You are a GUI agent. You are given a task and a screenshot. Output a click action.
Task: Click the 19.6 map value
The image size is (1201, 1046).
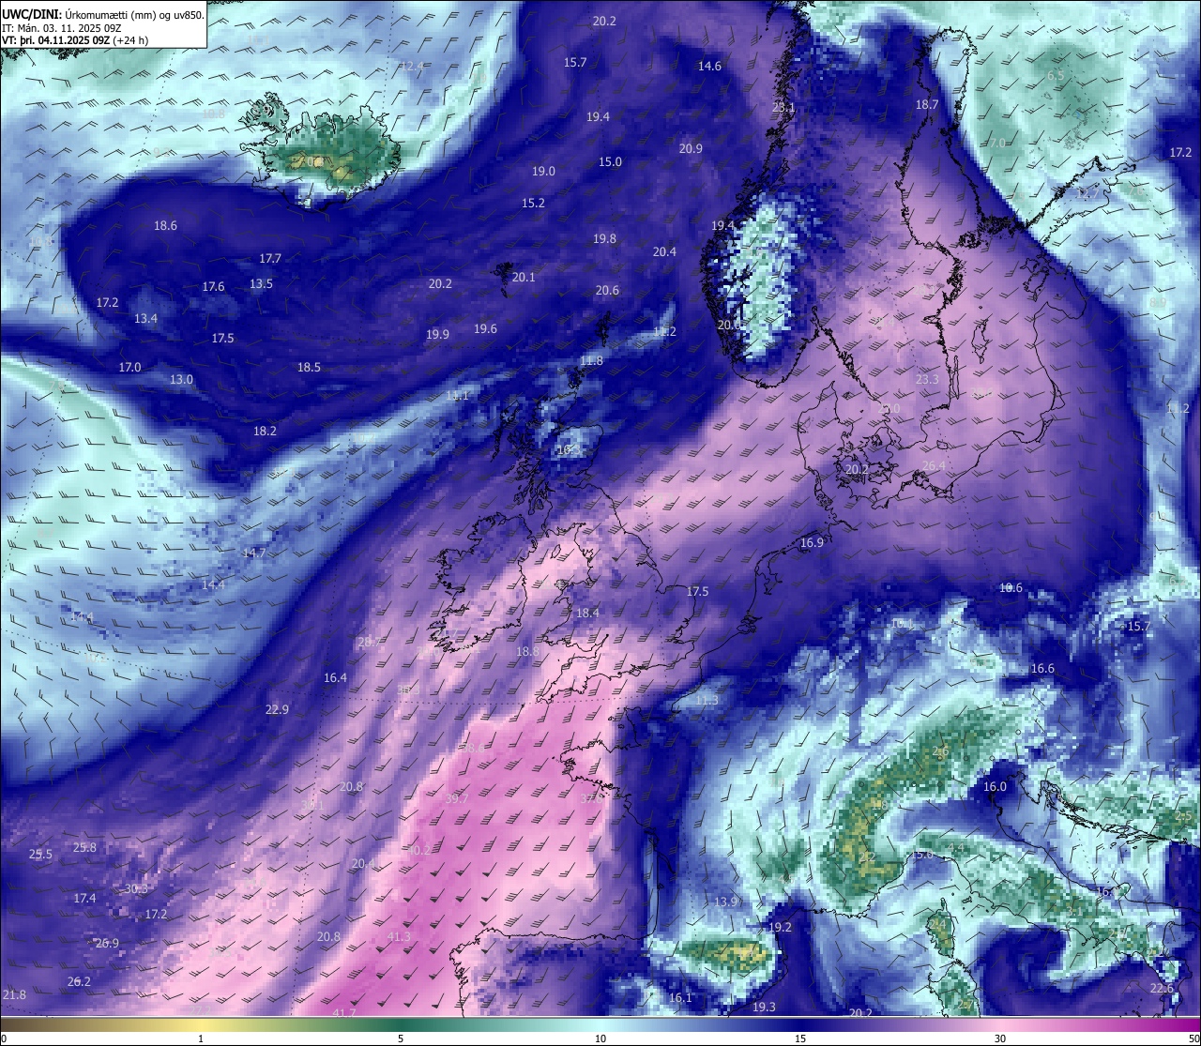485,328
